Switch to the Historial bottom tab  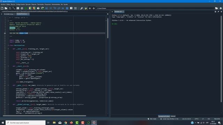click(173, 116)
